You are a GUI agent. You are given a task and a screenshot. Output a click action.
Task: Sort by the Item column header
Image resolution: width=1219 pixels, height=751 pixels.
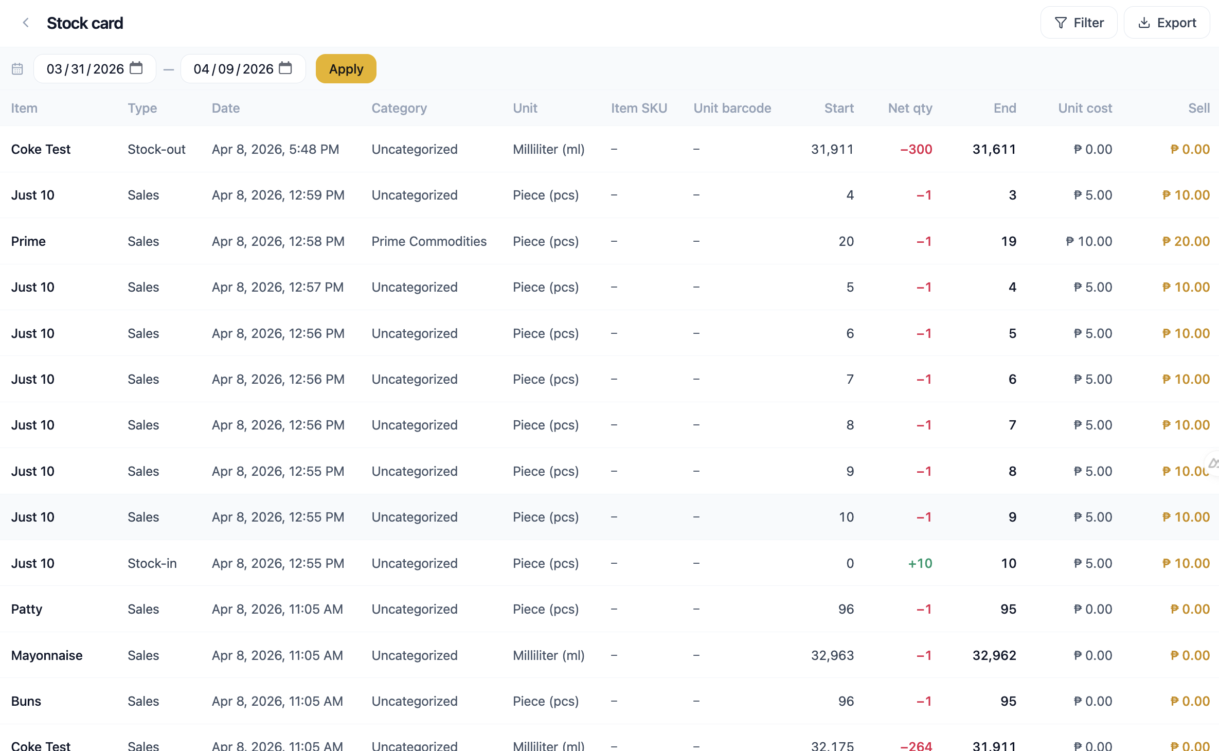click(24, 108)
